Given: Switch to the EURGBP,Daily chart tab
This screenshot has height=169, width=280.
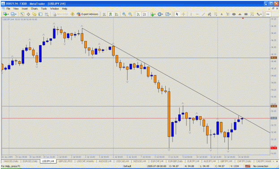Looking at the screenshot, I should (x=176, y=161).
